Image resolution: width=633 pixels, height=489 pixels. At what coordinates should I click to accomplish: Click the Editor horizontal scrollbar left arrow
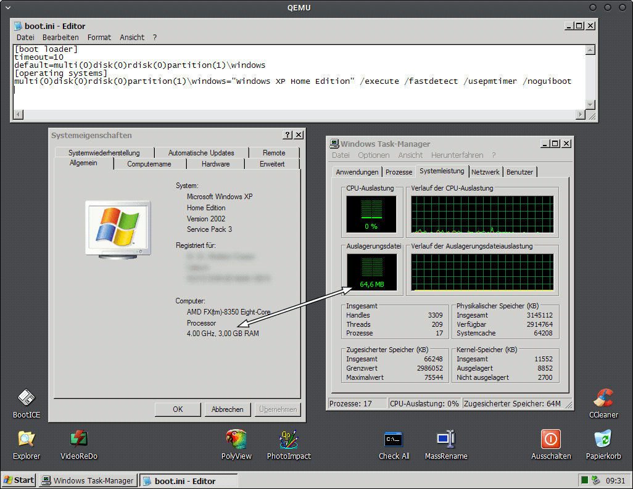coord(18,115)
